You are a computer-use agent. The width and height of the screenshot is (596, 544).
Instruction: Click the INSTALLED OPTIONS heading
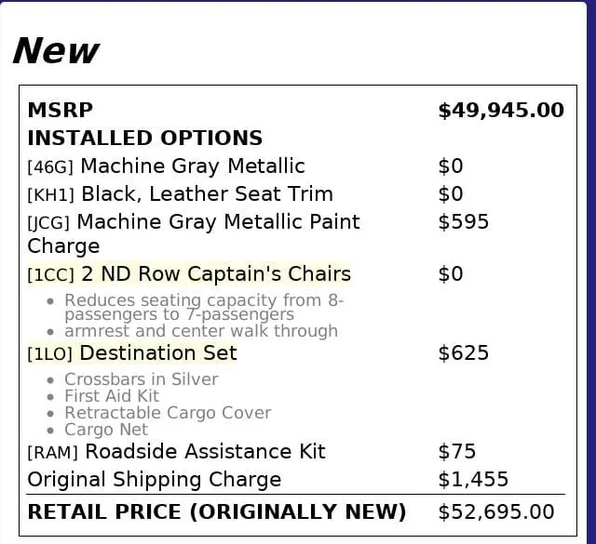point(145,139)
